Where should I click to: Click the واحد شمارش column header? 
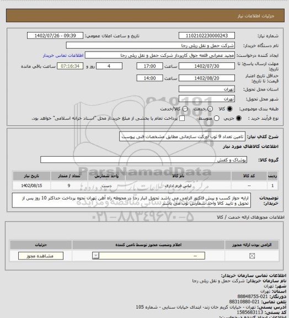106,176
